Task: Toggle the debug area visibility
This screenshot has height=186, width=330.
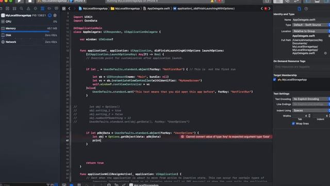Action: [x=317, y=1]
